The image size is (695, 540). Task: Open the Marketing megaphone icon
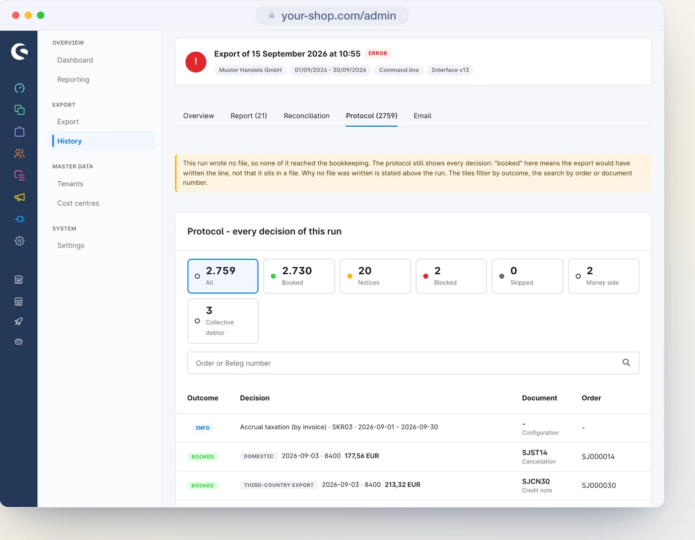(19, 197)
